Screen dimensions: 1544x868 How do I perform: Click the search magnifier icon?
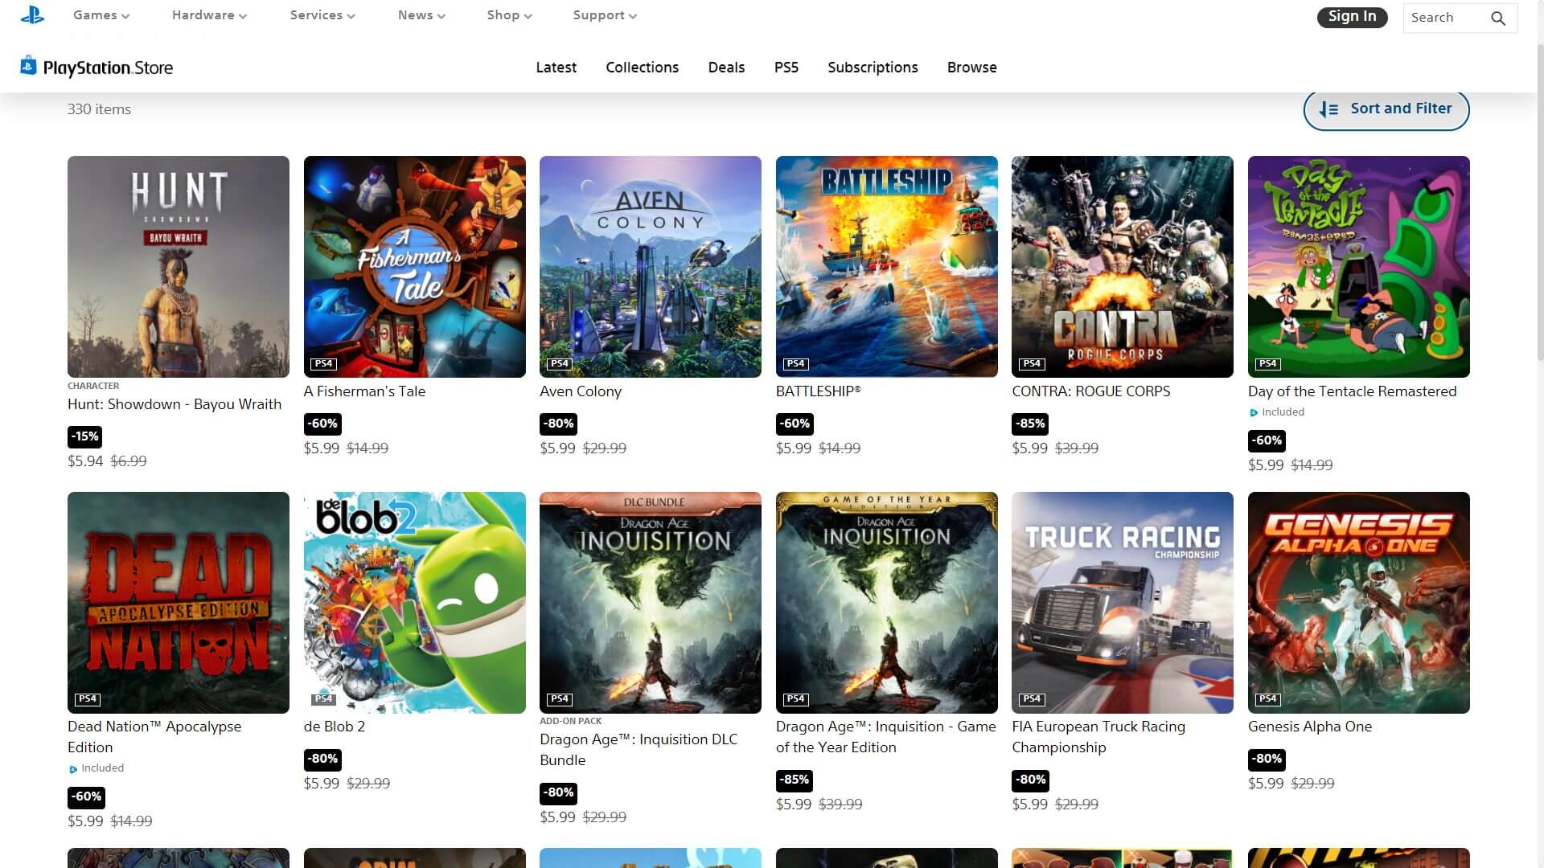1497,18
